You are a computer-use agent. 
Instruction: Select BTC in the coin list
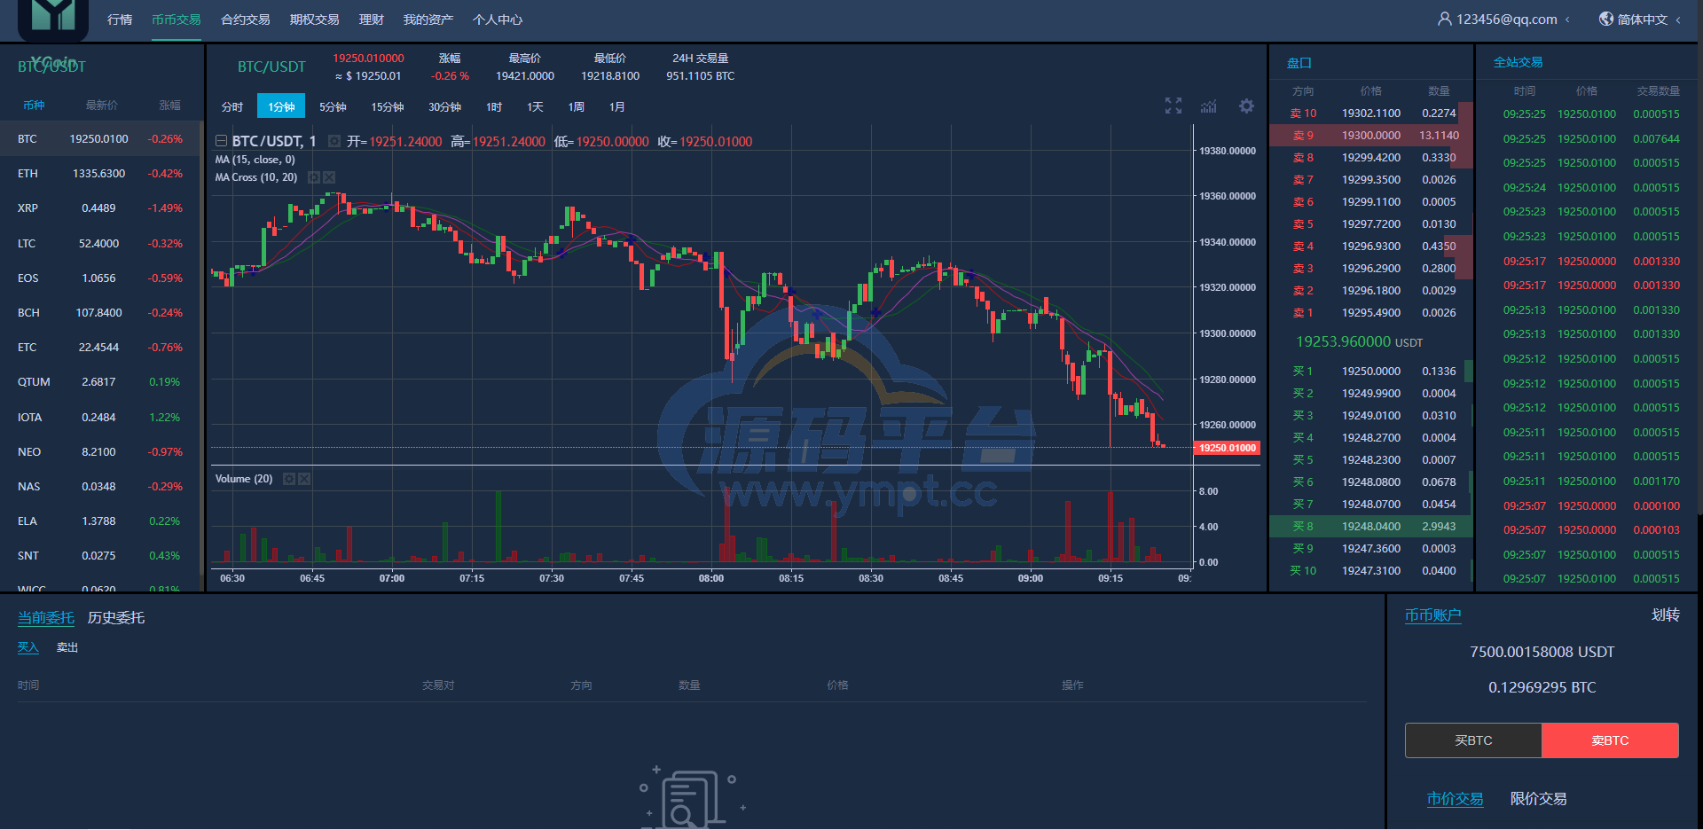click(x=101, y=139)
